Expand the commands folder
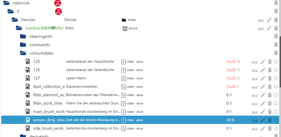Image resolution: width=281 pixels, height=137 pixels. click(23, 45)
